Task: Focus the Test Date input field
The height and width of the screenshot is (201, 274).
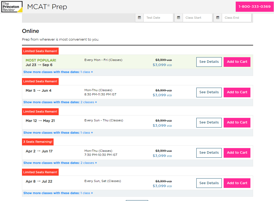Action: coord(158,18)
